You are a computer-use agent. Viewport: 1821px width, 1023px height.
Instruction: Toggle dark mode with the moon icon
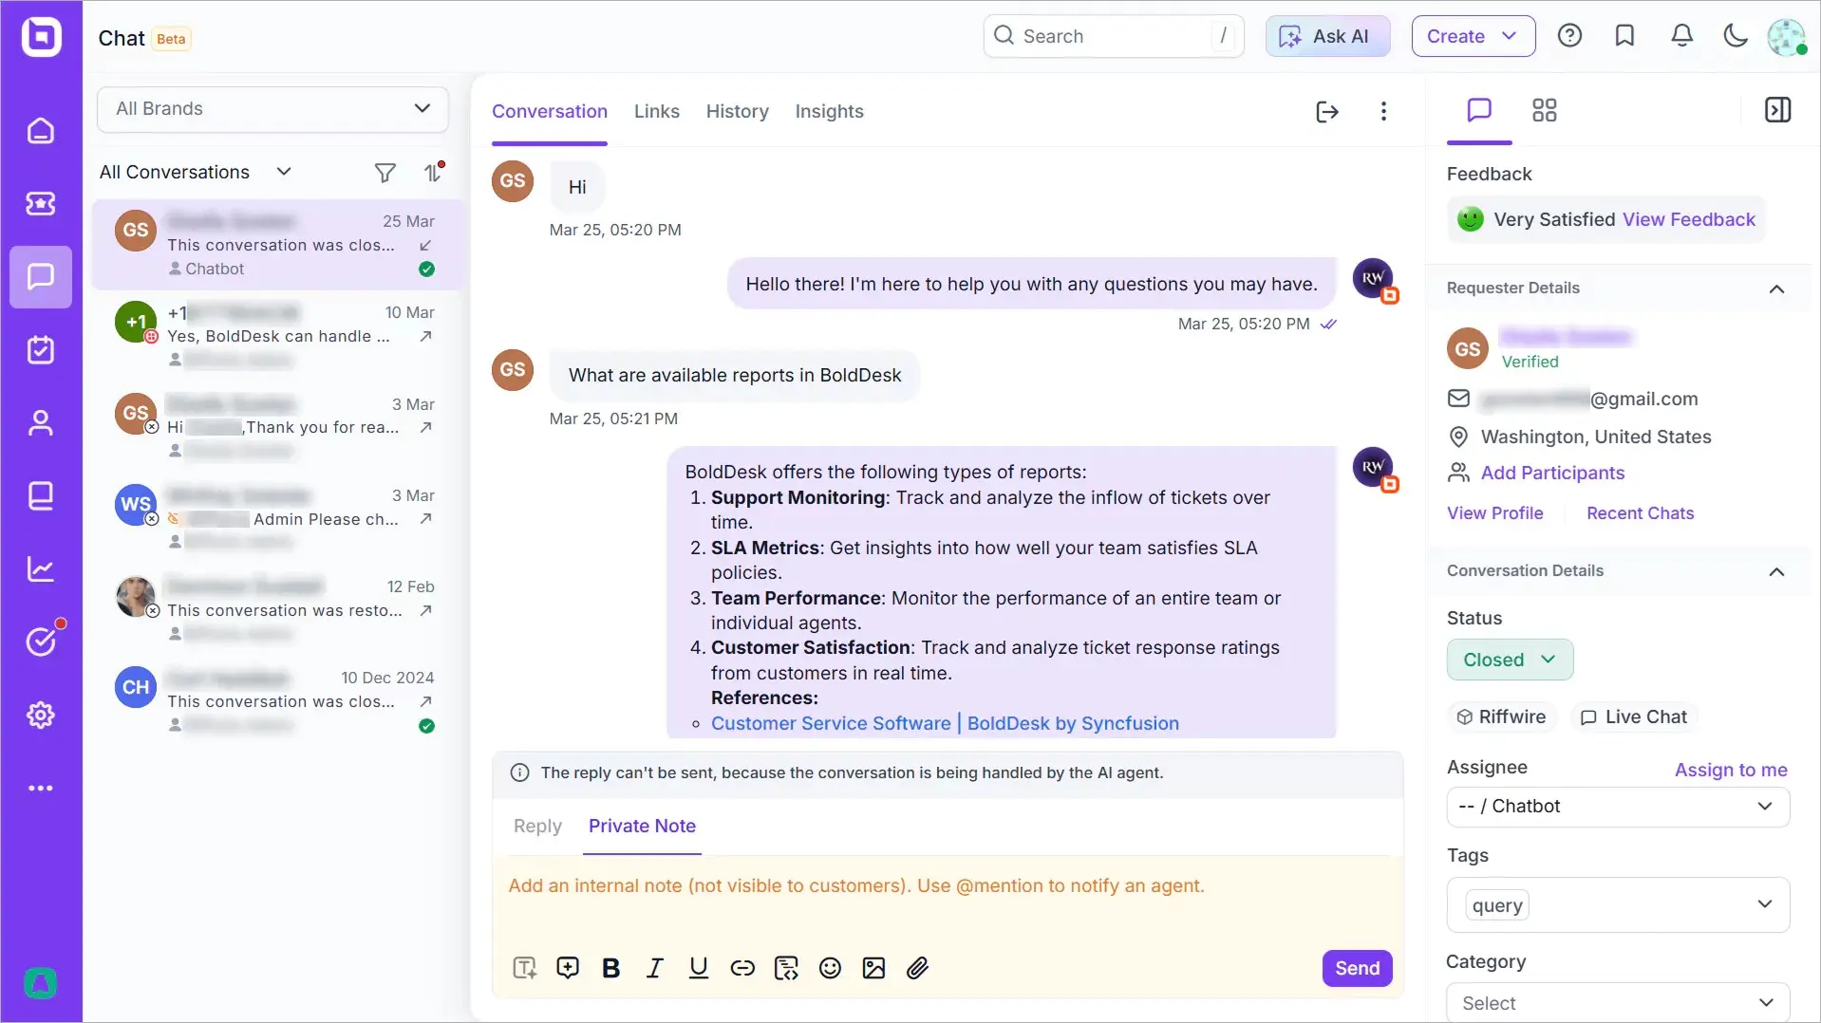click(1736, 36)
